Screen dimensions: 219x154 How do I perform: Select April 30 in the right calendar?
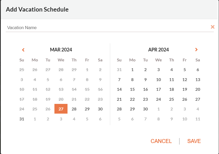(x=145, y=109)
